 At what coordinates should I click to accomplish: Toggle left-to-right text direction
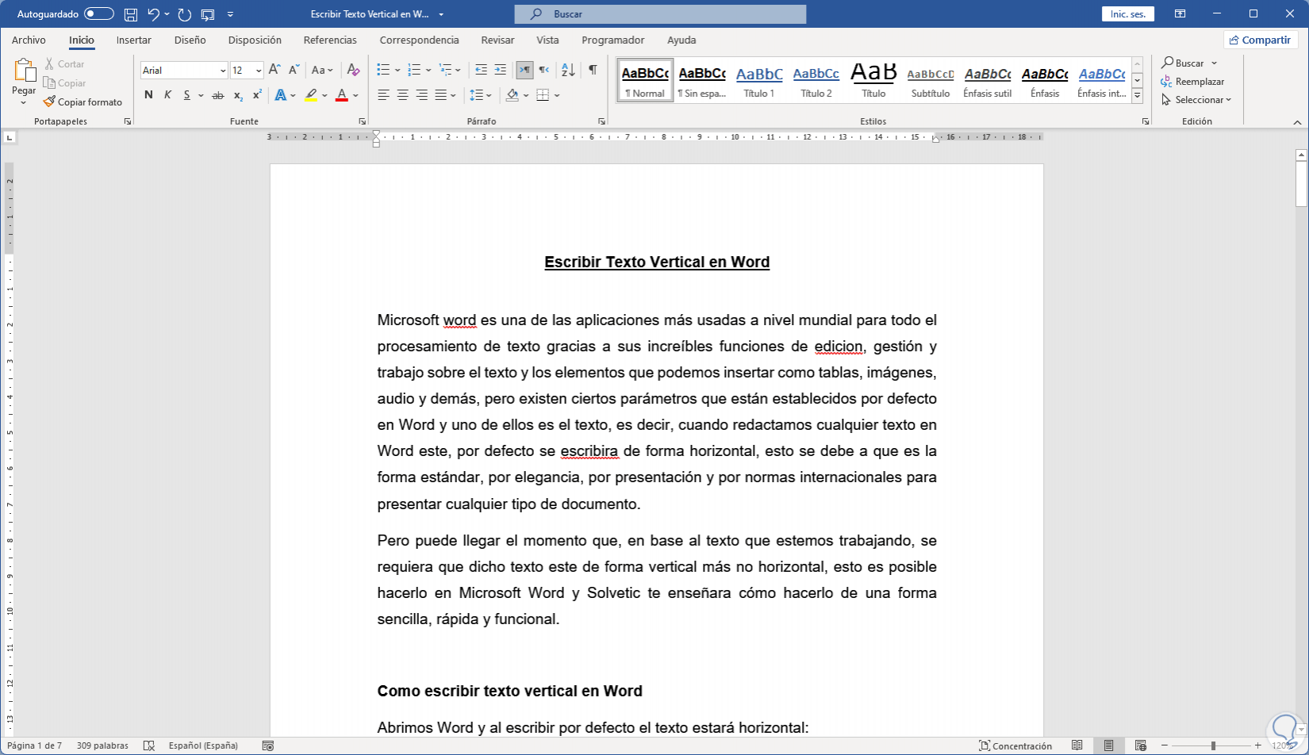[x=524, y=70]
